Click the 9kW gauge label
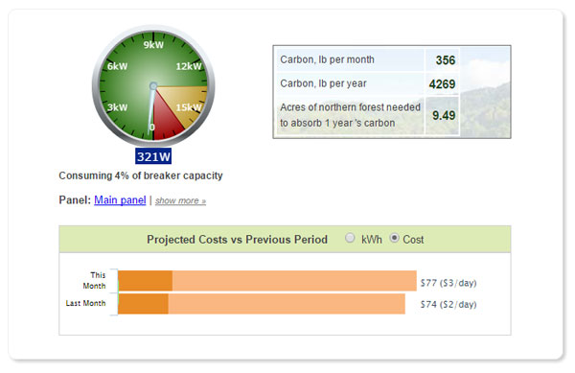575x373 pixels. (153, 45)
